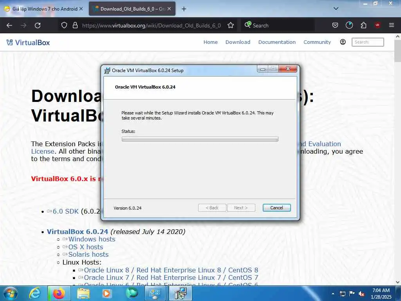Image resolution: width=401 pixels, height=301 pixels.
Task: Click the padlock site security icon
Action: pos(75,25)
